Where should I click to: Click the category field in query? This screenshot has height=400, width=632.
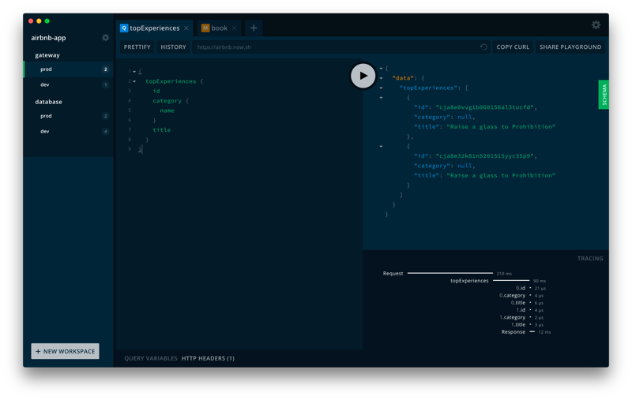click(167, 101)
